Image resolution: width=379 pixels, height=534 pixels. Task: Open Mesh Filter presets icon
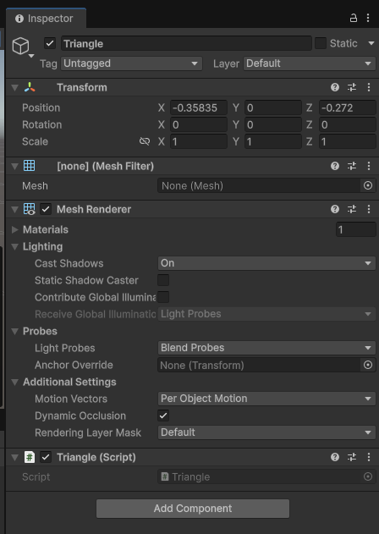pos(352,166)
